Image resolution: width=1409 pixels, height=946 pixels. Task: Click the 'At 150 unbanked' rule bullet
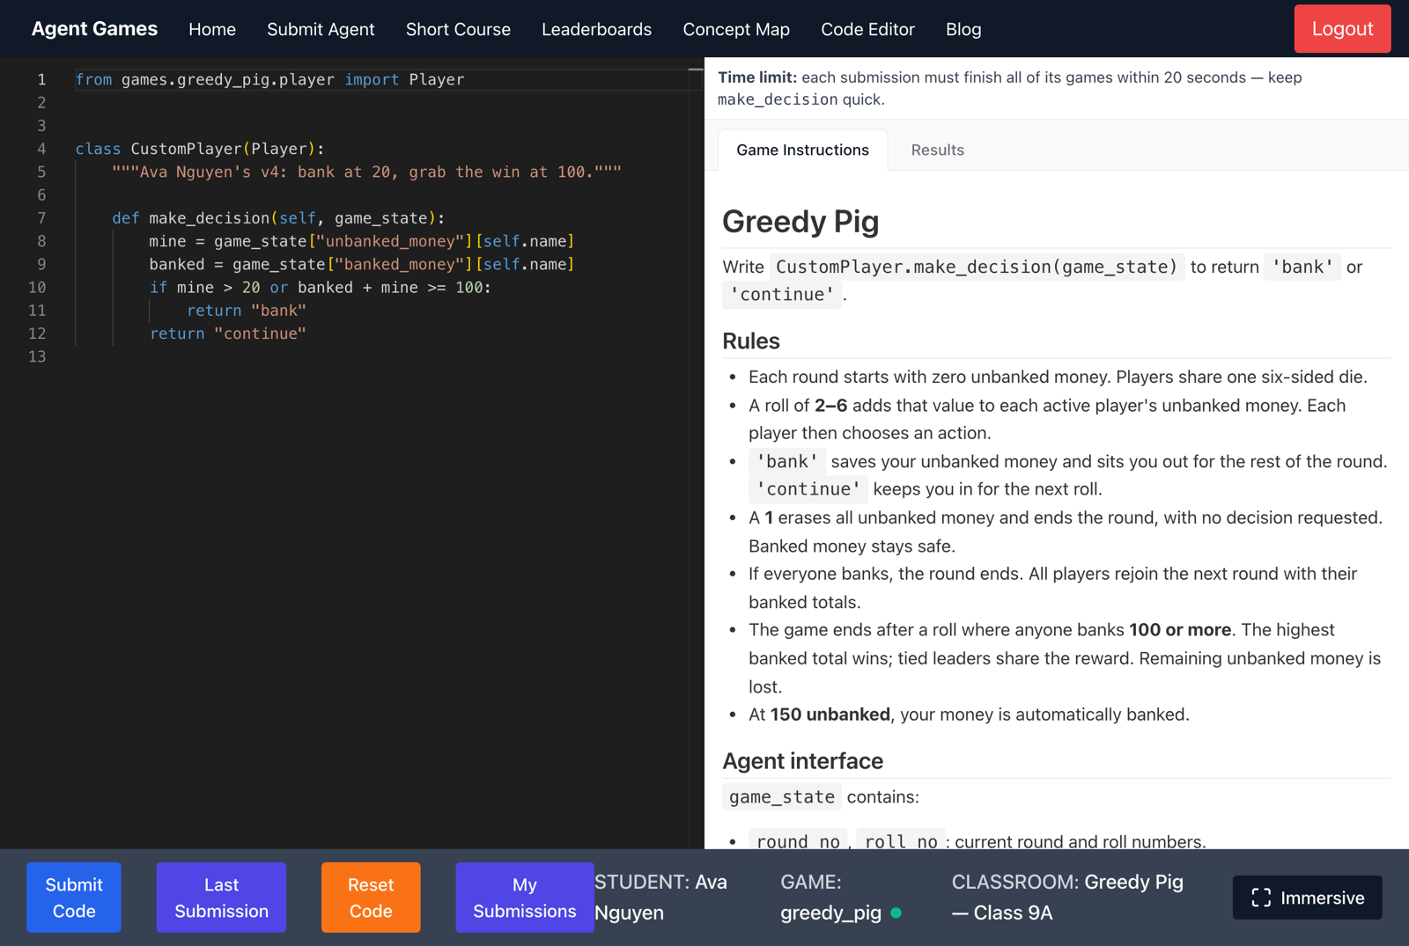point(969,715)
